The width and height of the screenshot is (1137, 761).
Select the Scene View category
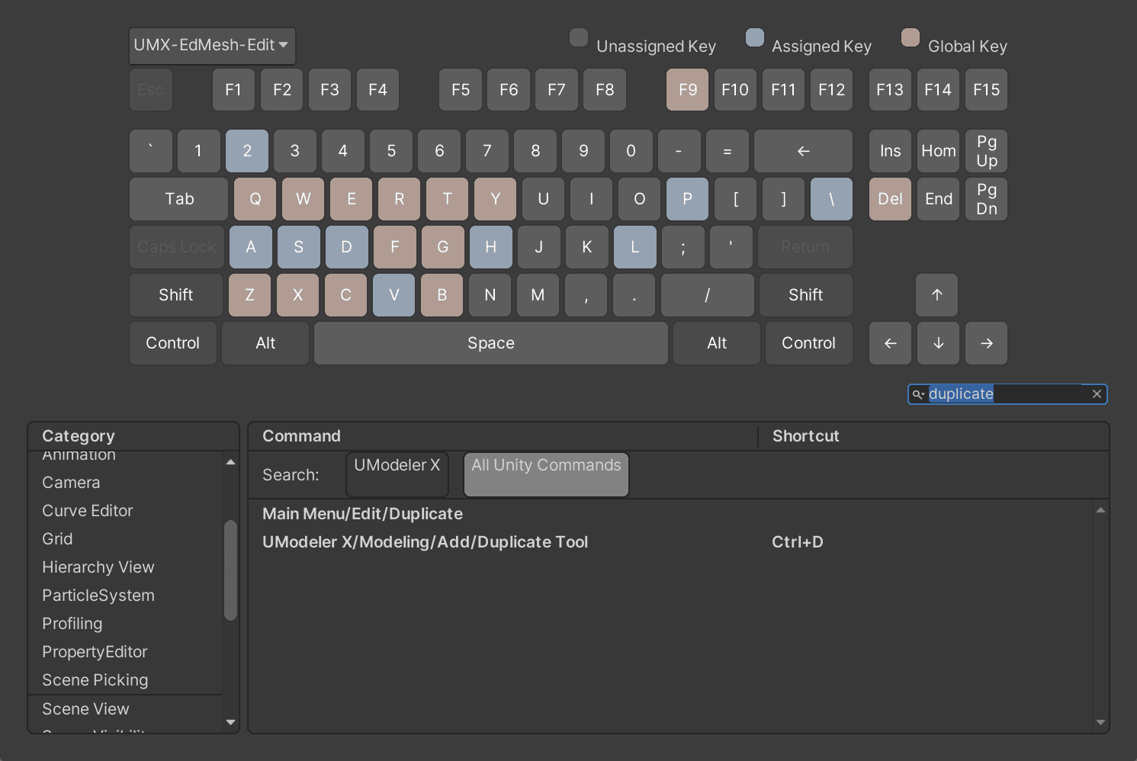point(126,709)
